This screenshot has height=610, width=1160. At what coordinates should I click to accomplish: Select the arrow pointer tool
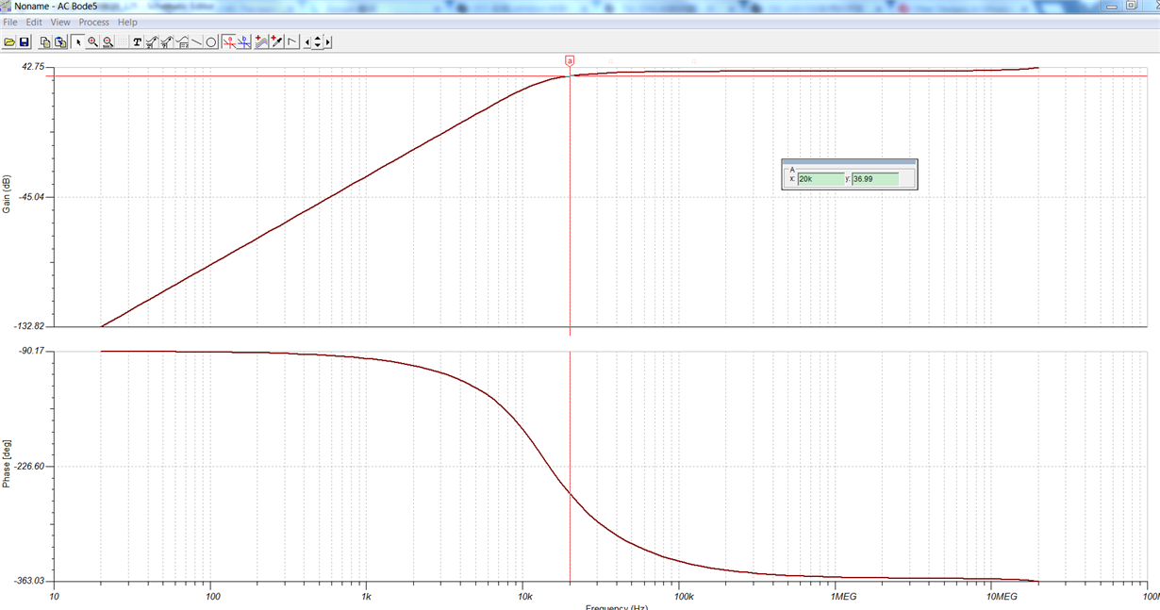coord(78,42)
